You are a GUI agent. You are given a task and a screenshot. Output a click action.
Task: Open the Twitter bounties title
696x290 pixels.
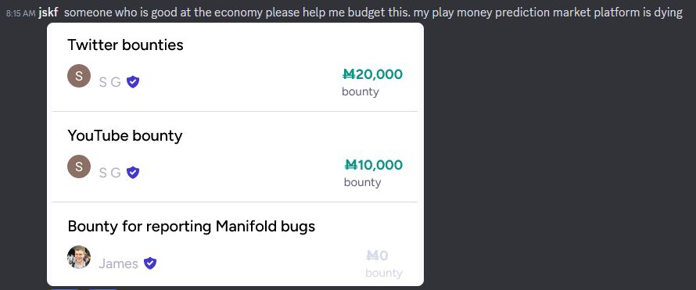pyautogui.click(x=125, y=45)
